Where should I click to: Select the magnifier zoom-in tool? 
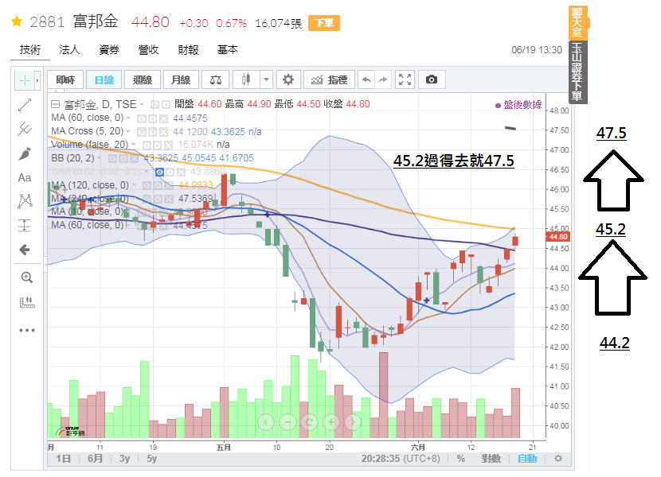[26, 277]
